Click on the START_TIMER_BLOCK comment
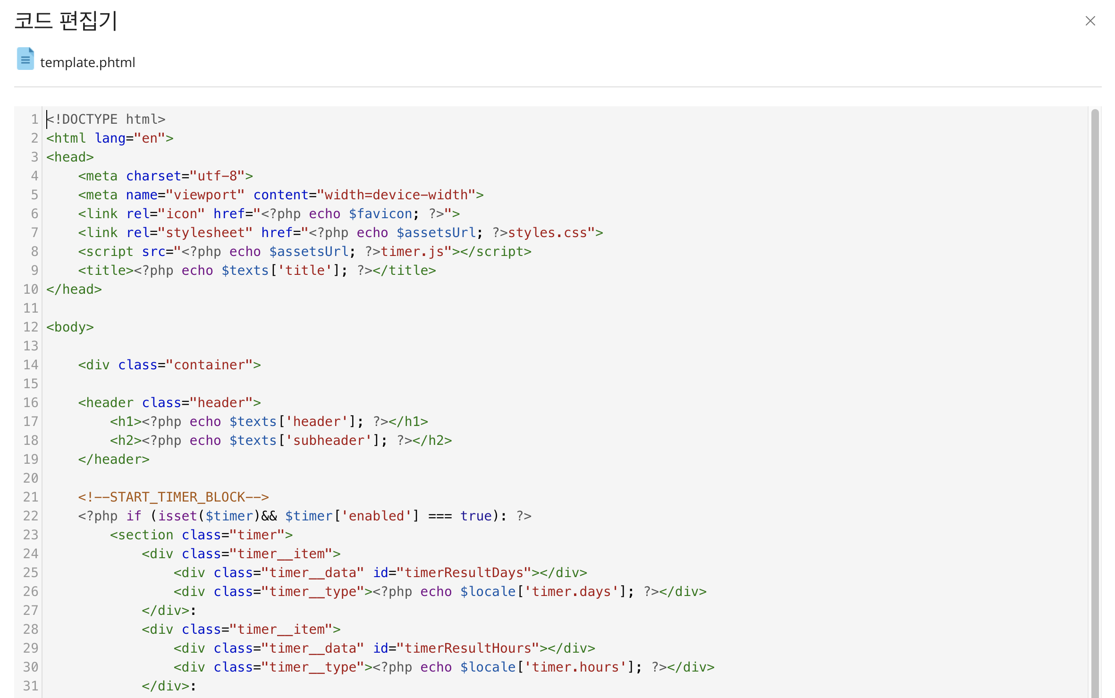Screen dimensions: 1115x698 pyautogui.click(x=173, y=497)
